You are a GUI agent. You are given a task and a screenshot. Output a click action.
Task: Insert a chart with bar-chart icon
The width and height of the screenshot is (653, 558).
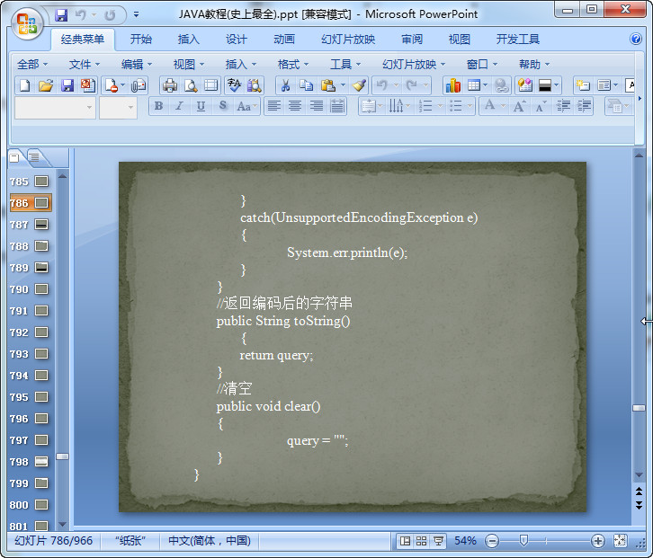[453, 85]
